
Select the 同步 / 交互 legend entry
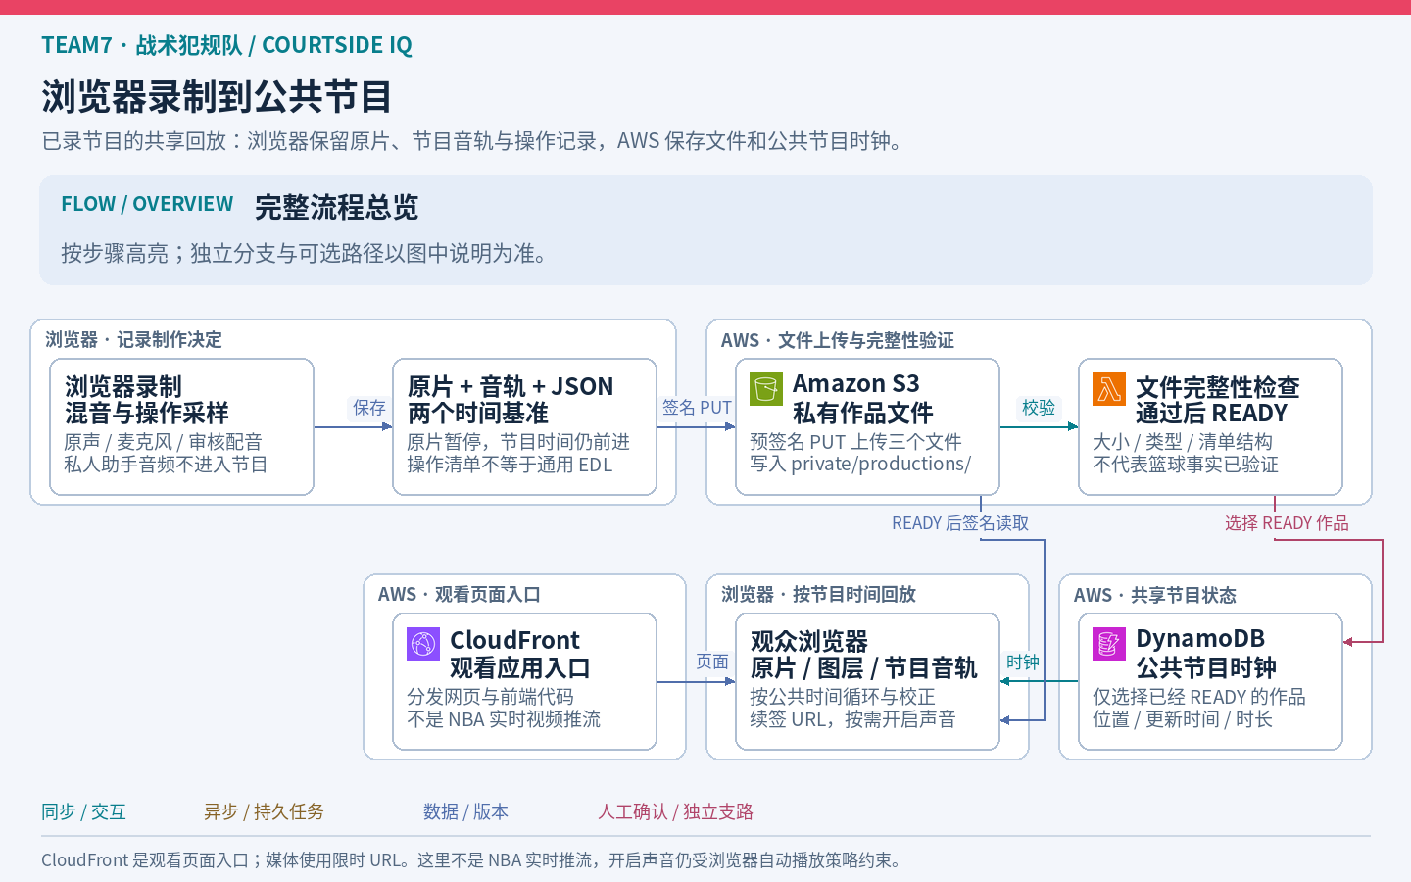coord(83,811)
